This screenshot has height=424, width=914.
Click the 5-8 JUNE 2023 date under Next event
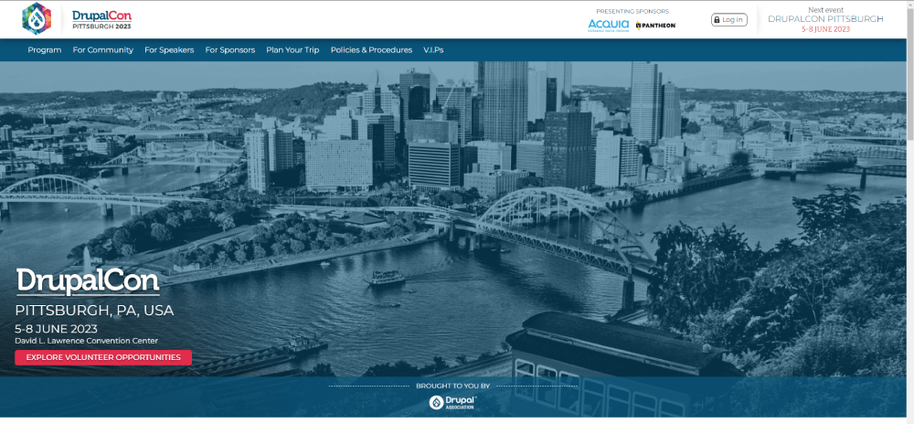pyautogui.click(x=825, y=29)
